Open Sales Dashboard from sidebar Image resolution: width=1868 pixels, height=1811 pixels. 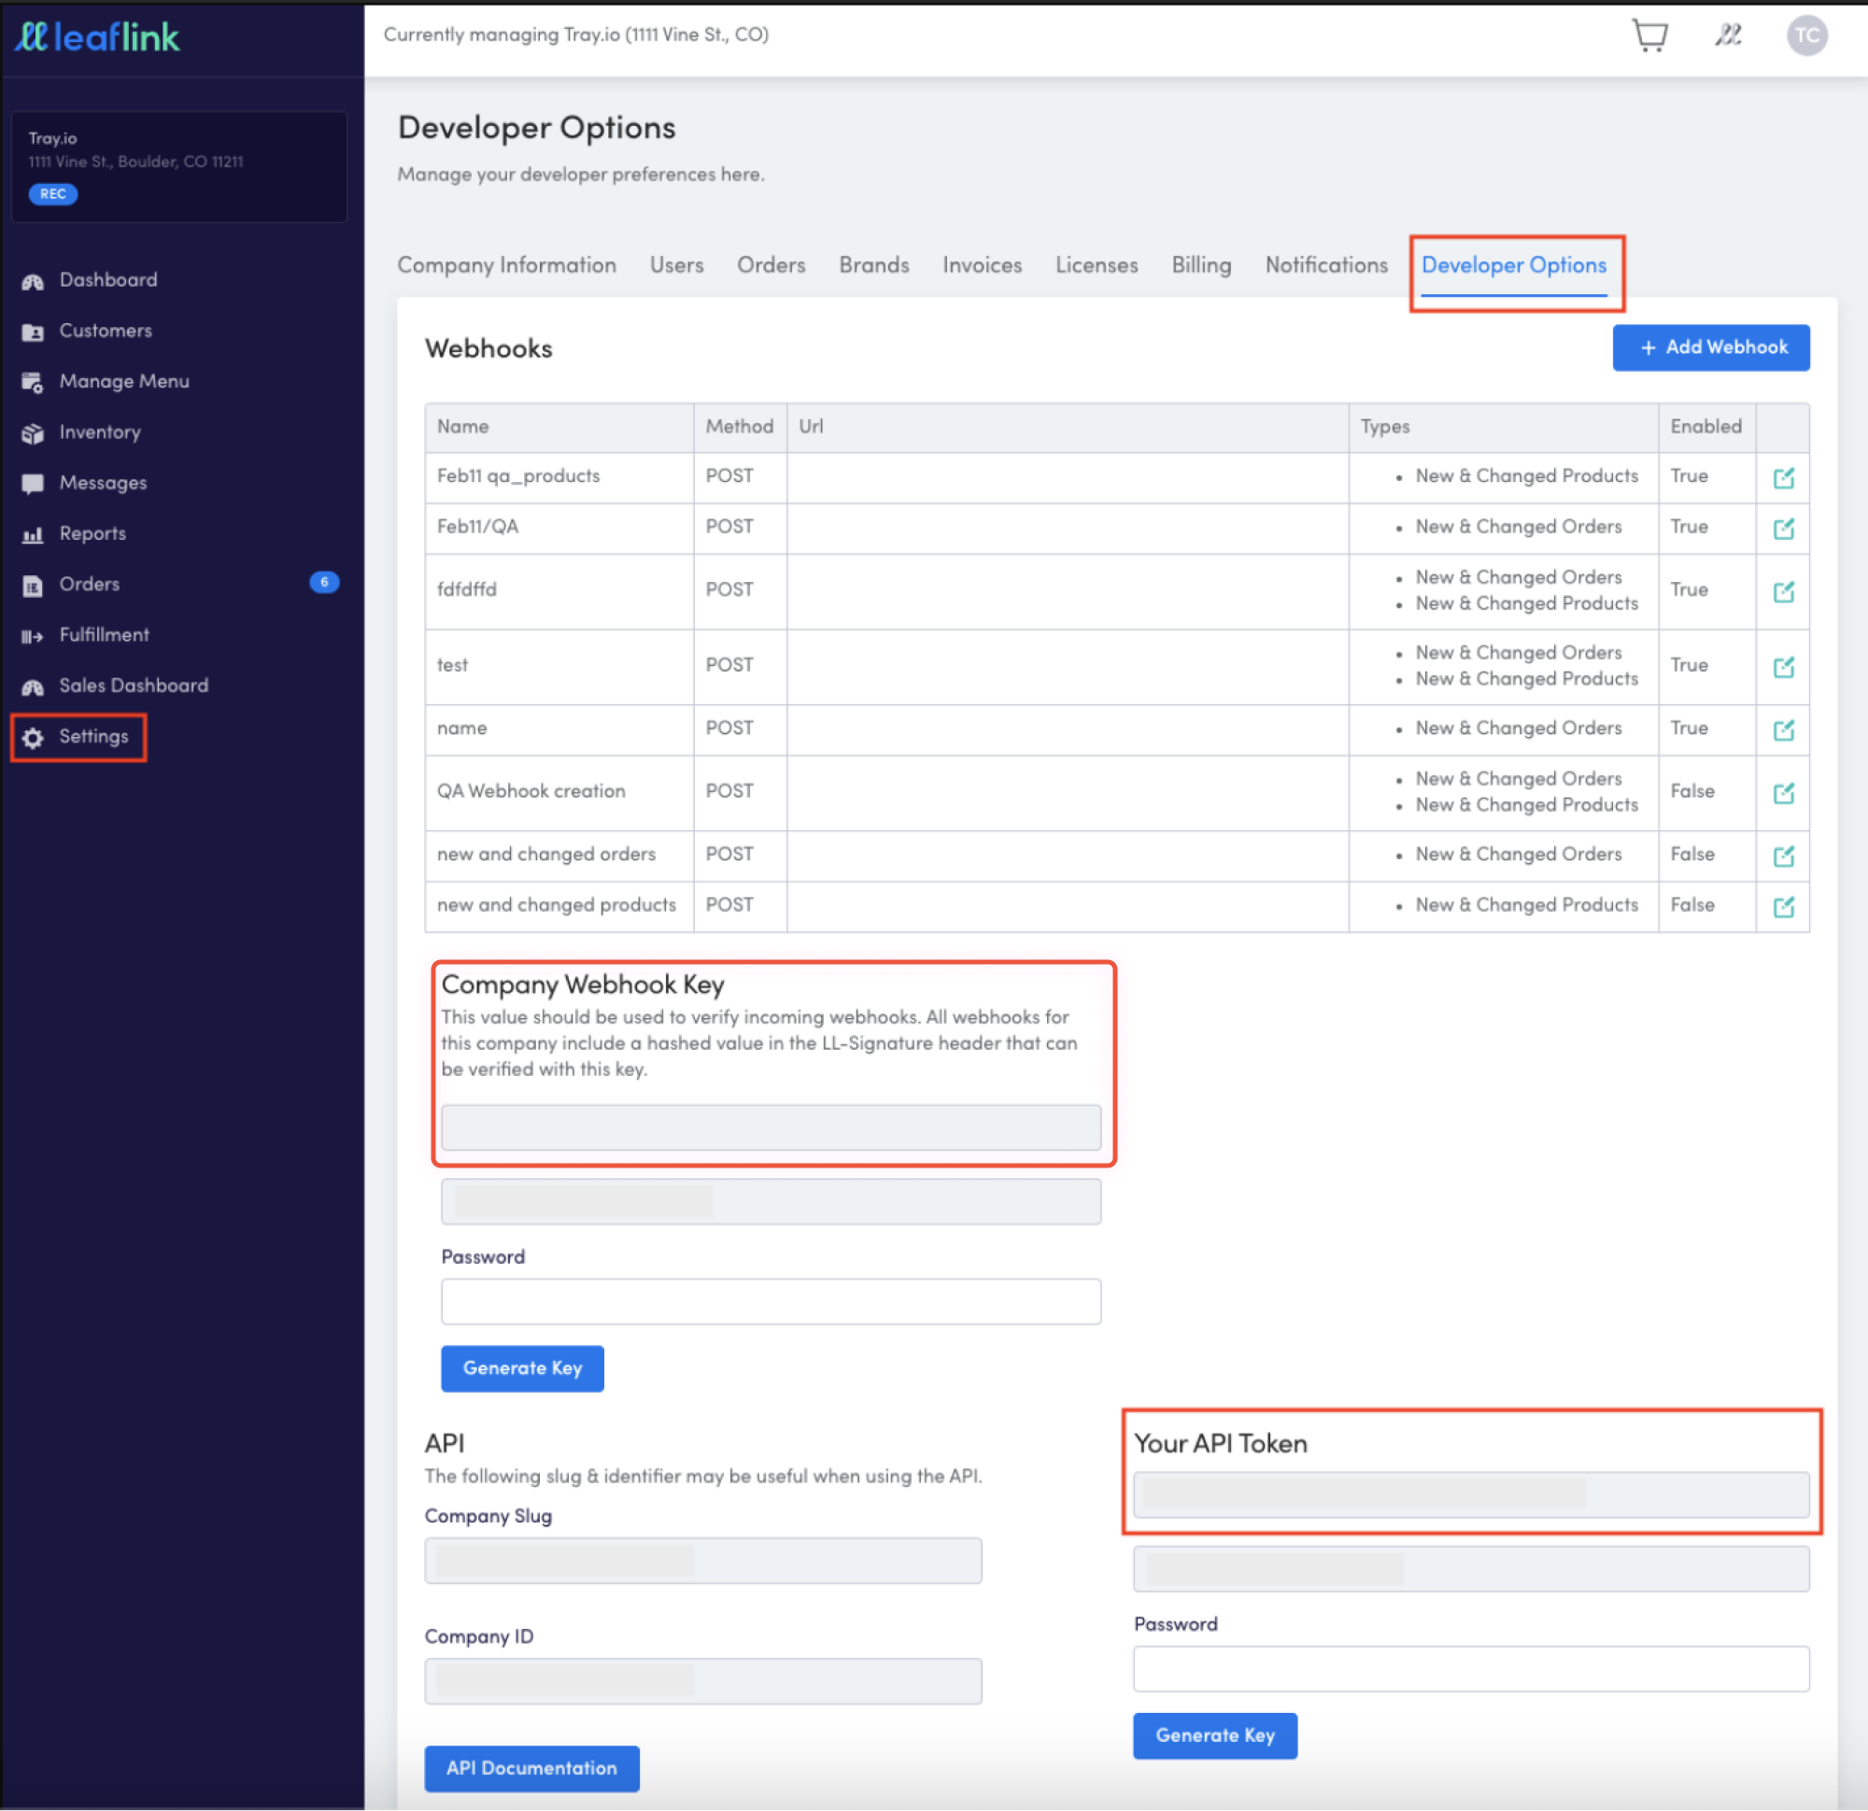tap(134, 686)
